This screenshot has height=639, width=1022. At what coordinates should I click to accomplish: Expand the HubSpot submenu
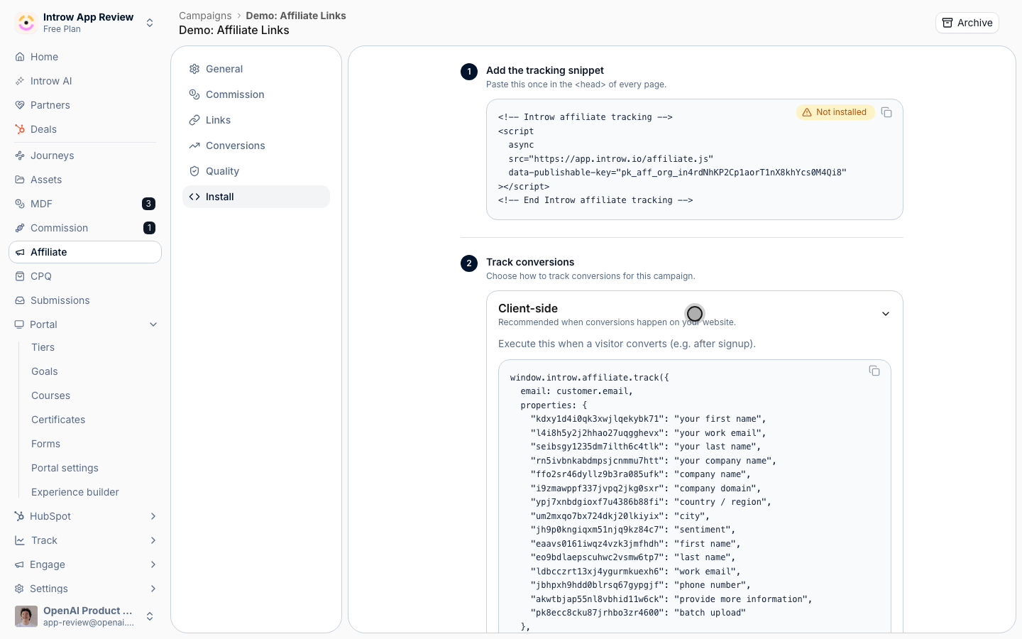click(x=153, y=516)
